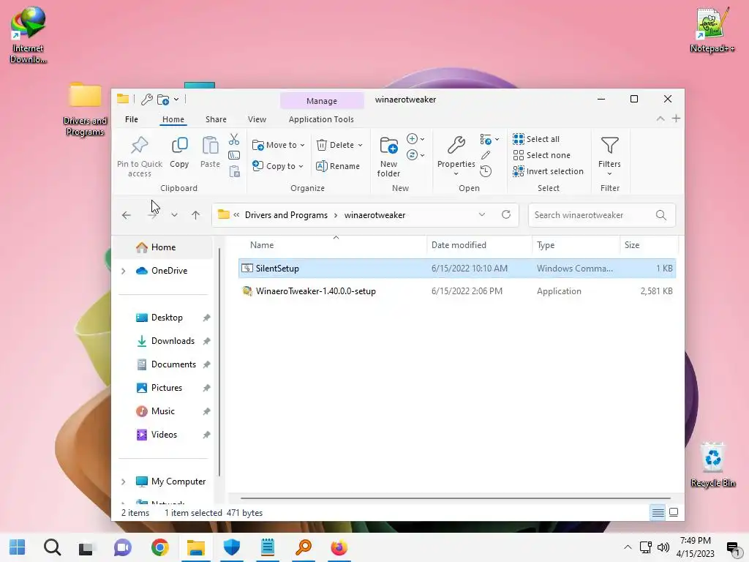Open the Move to dropdown

pos(279,145)
